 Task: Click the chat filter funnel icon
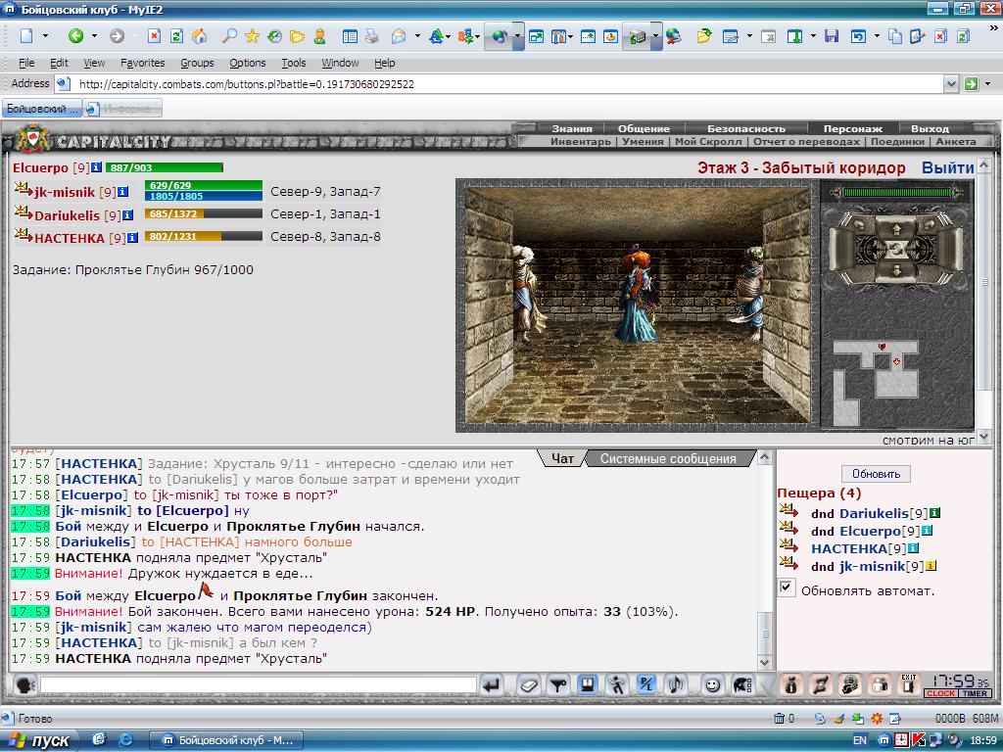point(558,685)
